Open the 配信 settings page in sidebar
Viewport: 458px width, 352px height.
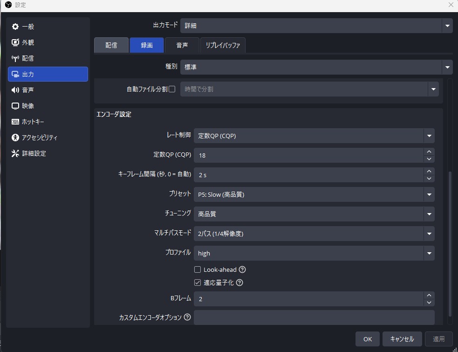(x=48, y=58)
